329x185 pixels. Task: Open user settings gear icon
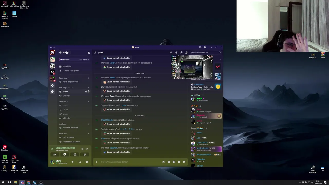point(87,162)
